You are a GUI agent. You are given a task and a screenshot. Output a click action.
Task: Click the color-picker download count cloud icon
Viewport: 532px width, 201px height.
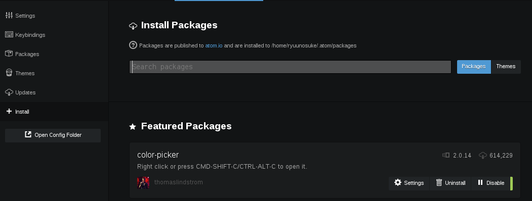point(483,156)
